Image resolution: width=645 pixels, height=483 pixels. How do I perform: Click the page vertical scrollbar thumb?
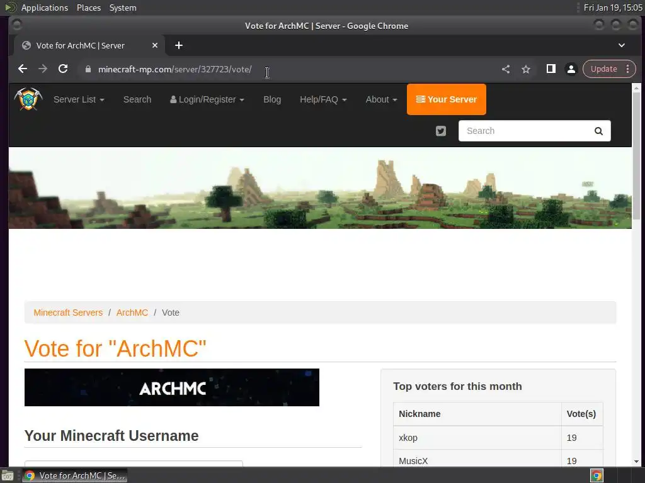[636, 156]
